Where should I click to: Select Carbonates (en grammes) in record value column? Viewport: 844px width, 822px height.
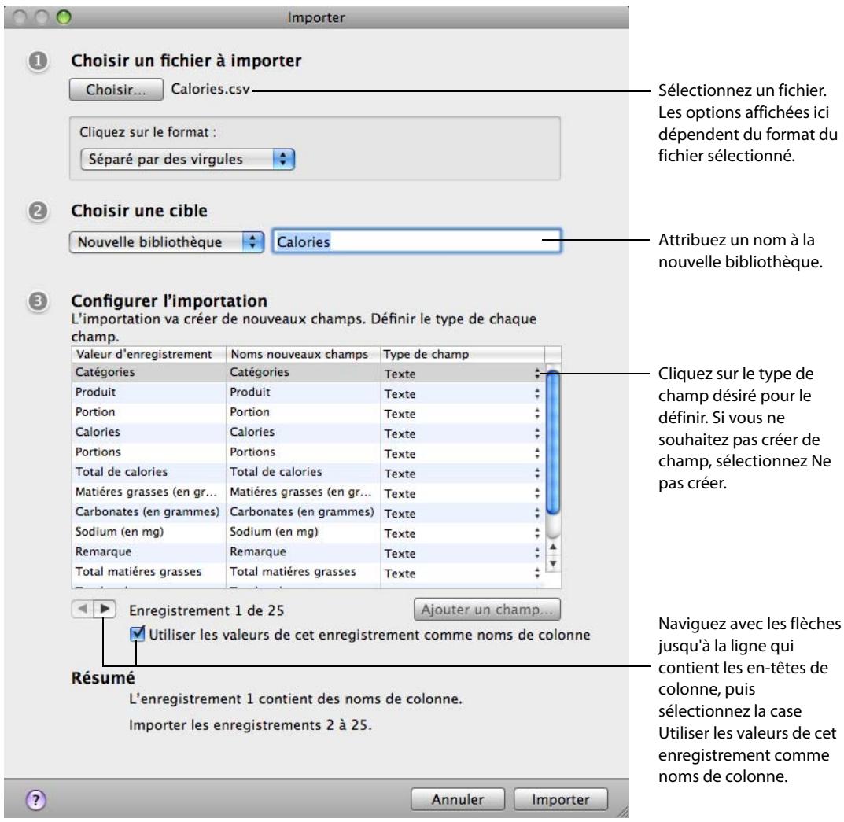(148, 511)
